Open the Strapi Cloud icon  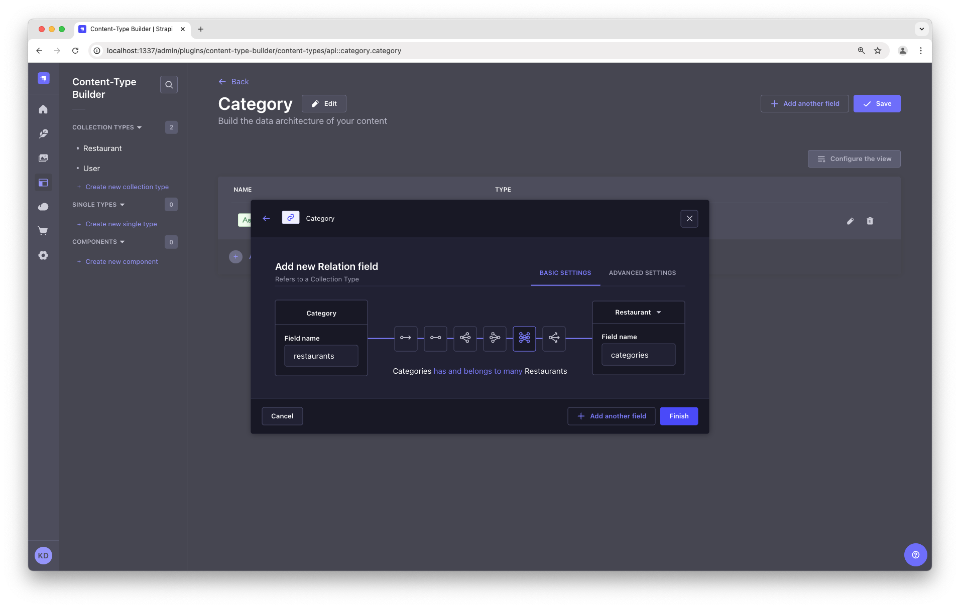(x=43, y=207)
